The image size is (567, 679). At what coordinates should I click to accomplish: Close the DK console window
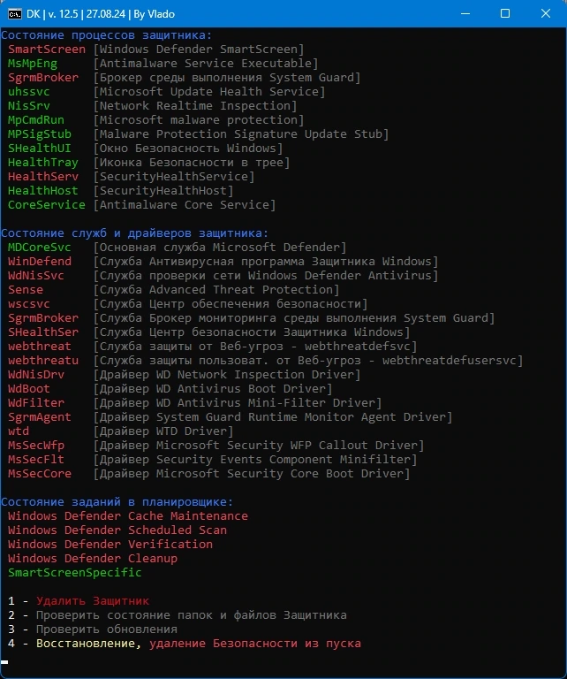(x=546, y=14)
